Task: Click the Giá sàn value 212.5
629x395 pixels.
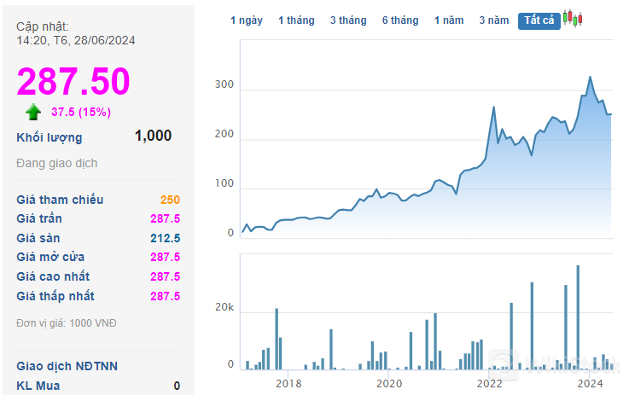Action: (x=165, y=238)
